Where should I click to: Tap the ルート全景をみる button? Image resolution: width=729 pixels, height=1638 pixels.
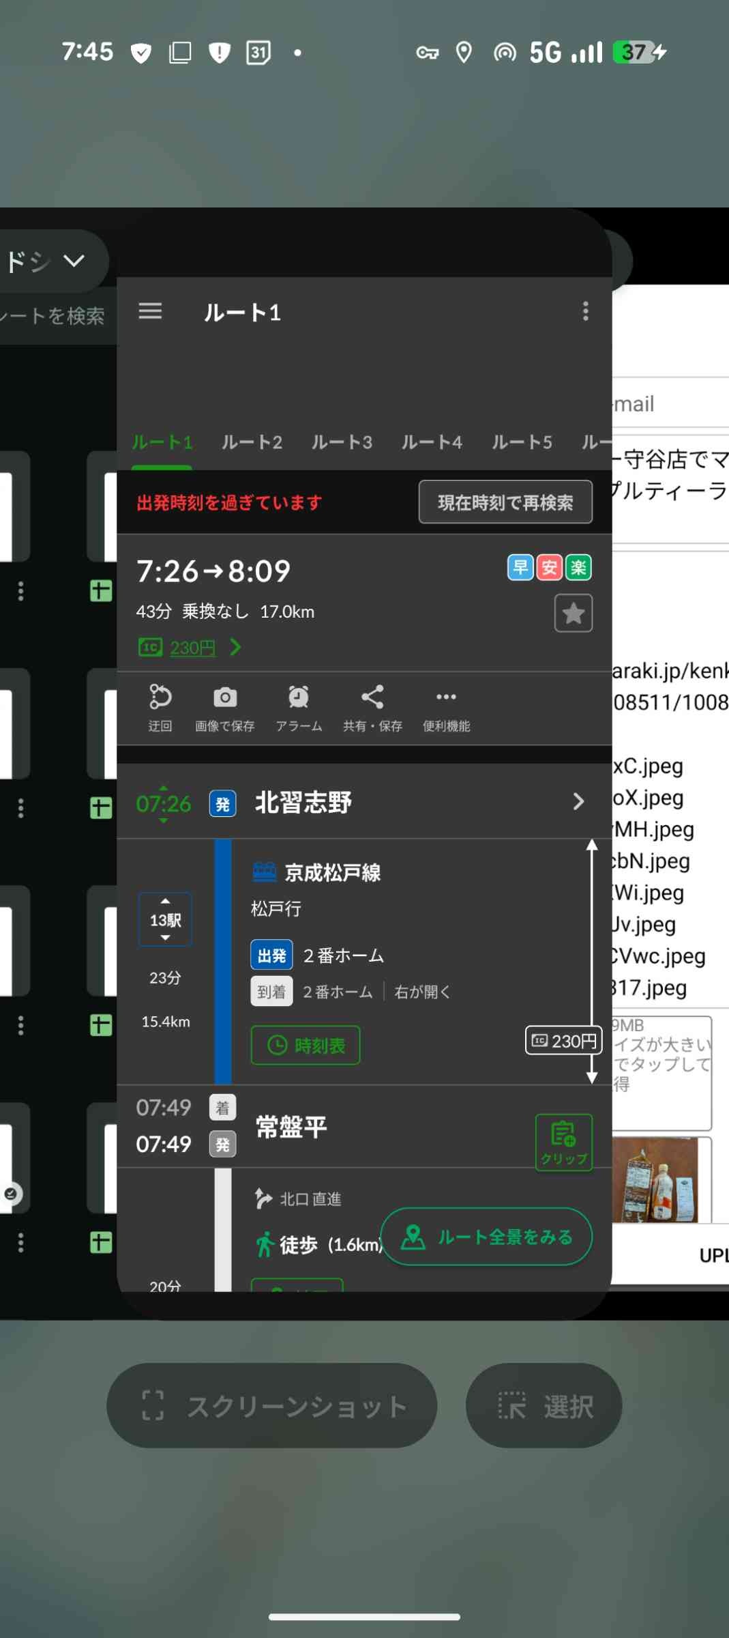(x=486, y=1237)
